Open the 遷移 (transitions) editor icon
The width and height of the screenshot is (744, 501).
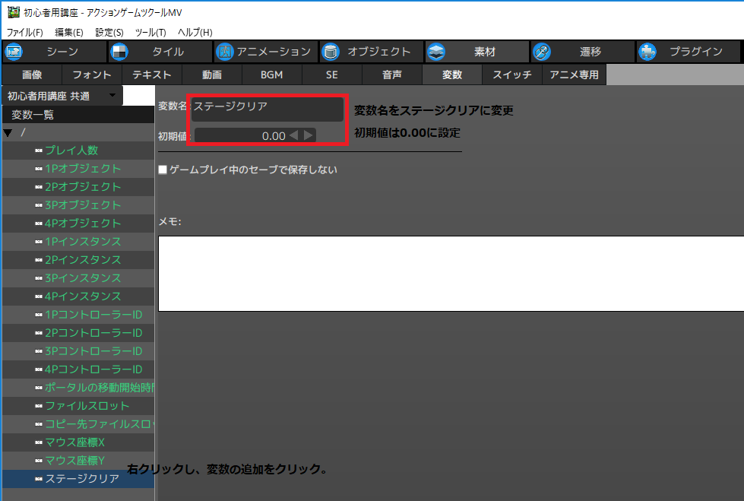click(x=541, y=52)
